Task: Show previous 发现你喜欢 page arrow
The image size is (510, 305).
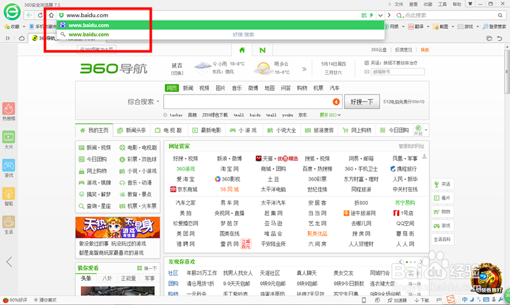Action: coord(401,262)
